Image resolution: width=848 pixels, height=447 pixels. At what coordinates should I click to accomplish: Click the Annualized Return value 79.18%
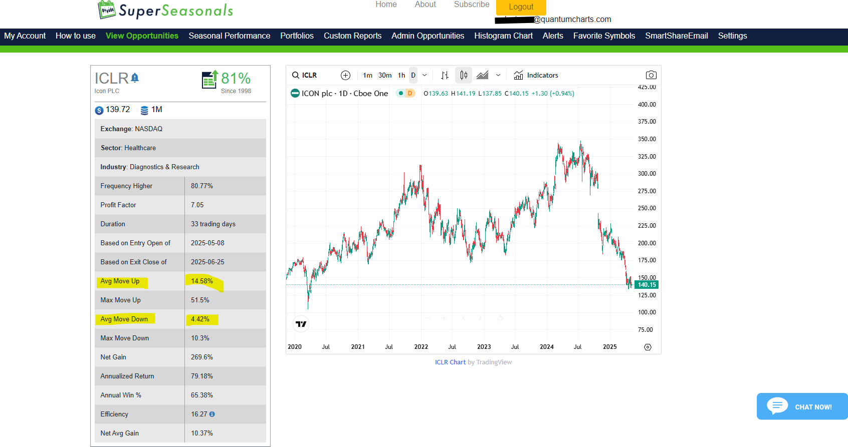(x=202, y=376)
